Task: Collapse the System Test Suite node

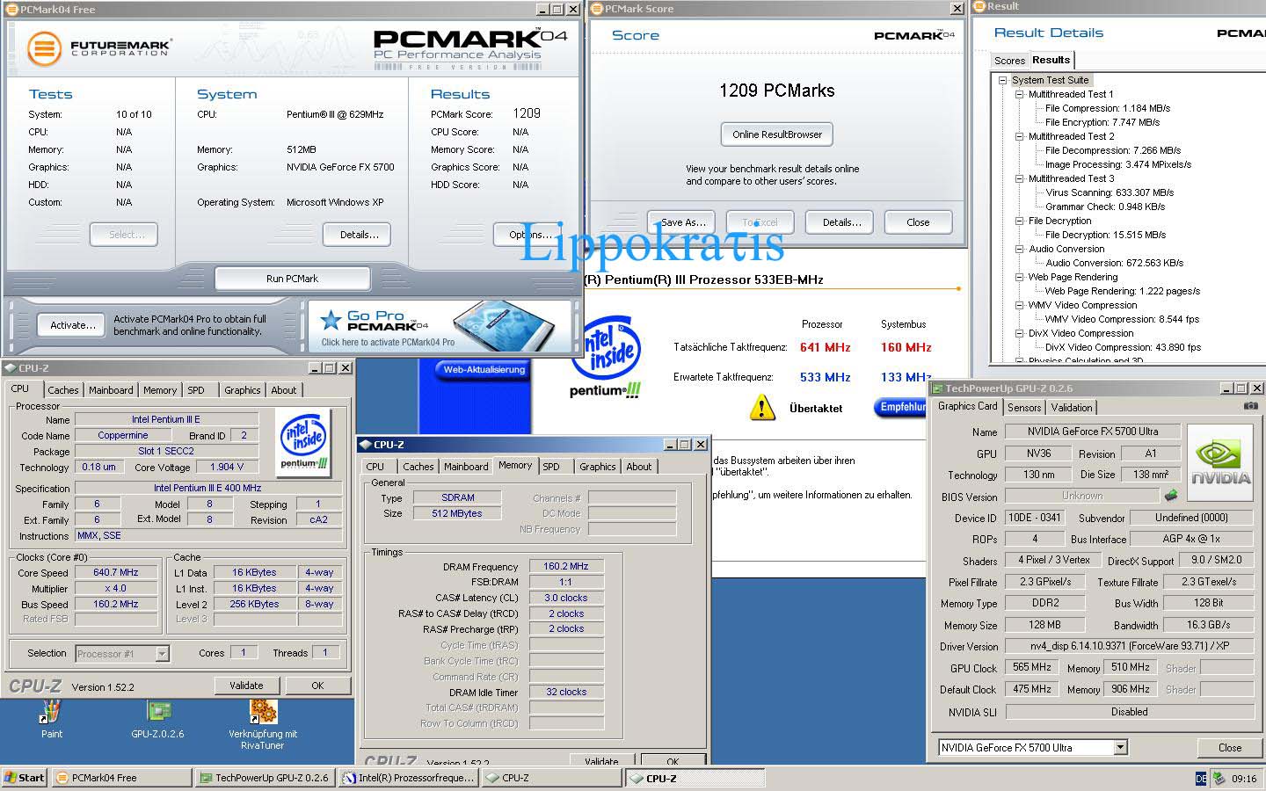Action: (1002, 80)
